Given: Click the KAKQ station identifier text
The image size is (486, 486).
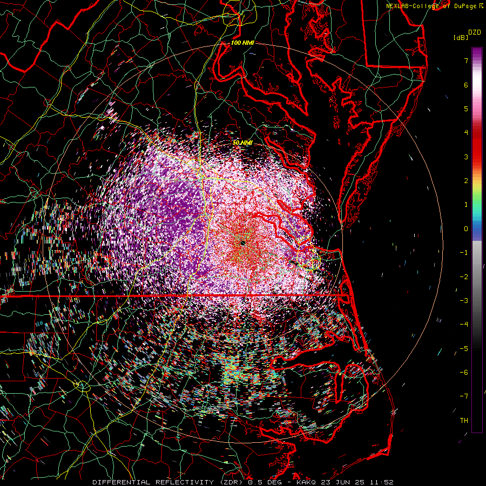Looking at the screenshot, I should pos(306,482).
